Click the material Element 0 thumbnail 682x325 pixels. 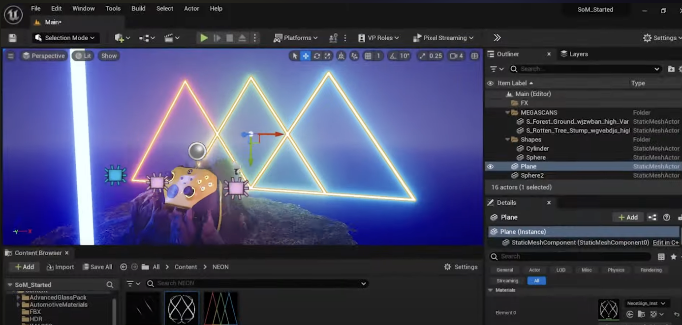coord(609,310)
